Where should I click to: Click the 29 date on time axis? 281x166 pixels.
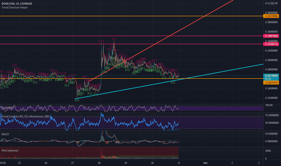126,163
